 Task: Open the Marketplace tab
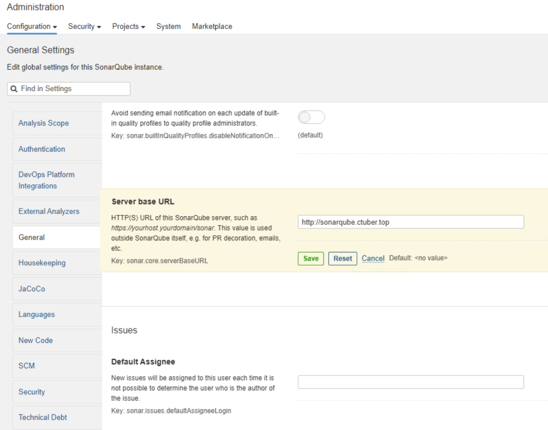pos(212,26)
